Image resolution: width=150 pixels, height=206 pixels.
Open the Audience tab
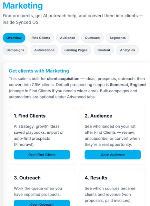coord(68,38)
